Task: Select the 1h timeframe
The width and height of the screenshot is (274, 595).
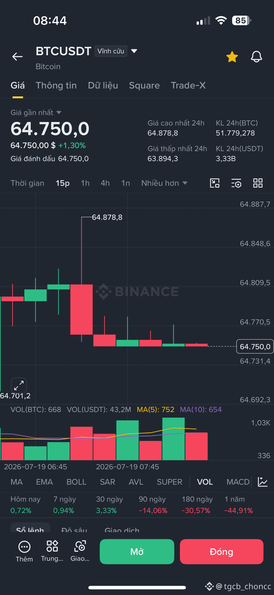Action: pos(85,183)
